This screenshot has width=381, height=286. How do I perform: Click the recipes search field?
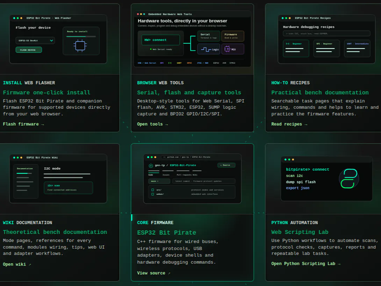[x=326, y=34]
